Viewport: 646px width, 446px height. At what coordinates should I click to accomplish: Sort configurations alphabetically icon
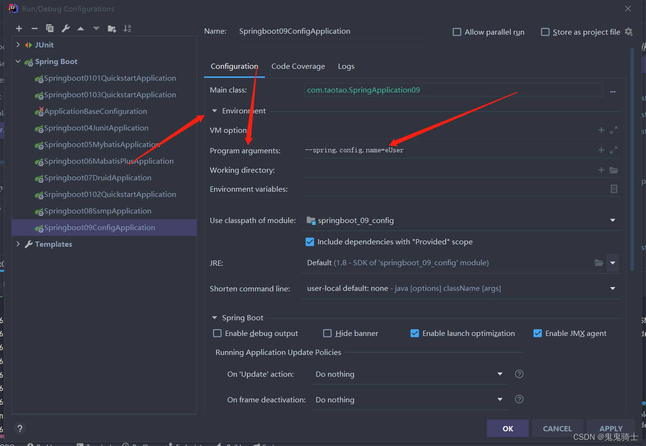127,28
